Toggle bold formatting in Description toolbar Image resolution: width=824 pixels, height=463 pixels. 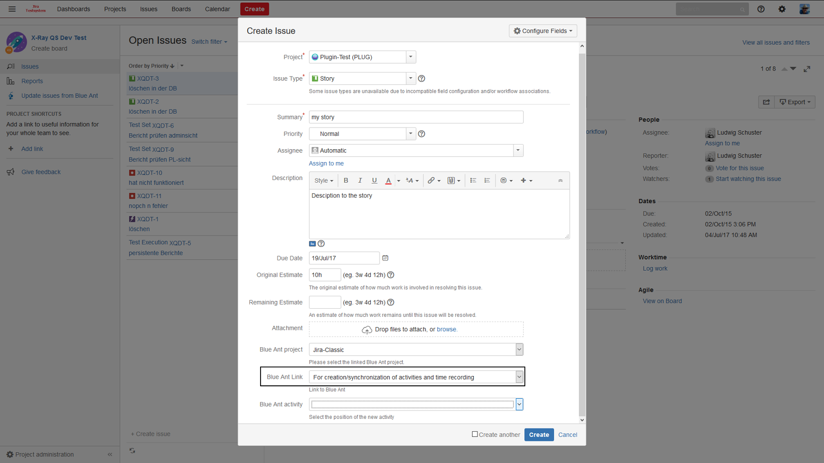coord(346,181)
